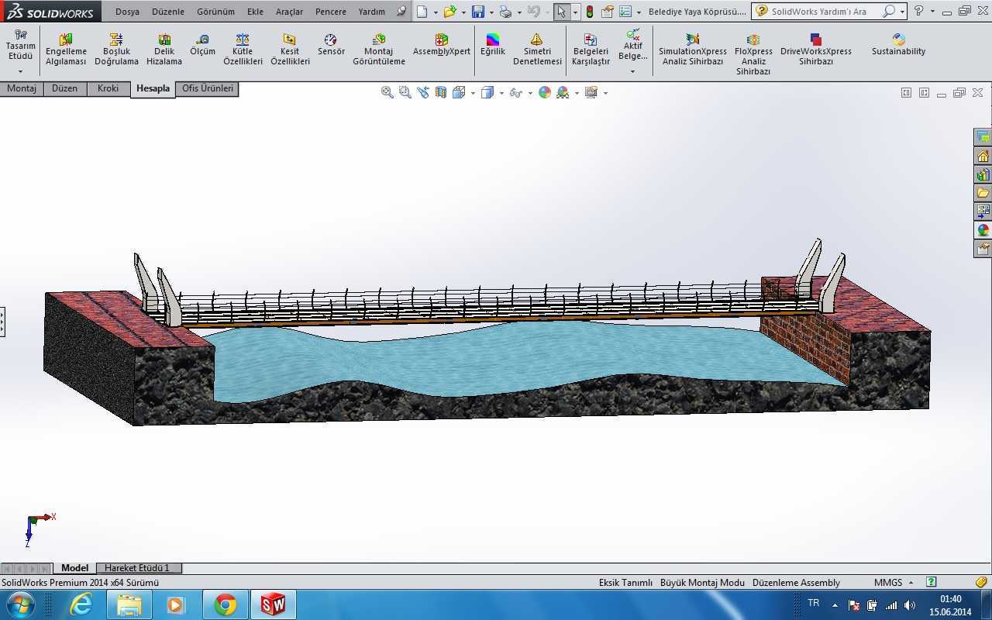Open Kesit Özellikleri section properties
The height and width of the screenshot is (620, 992).
(290, 50)
